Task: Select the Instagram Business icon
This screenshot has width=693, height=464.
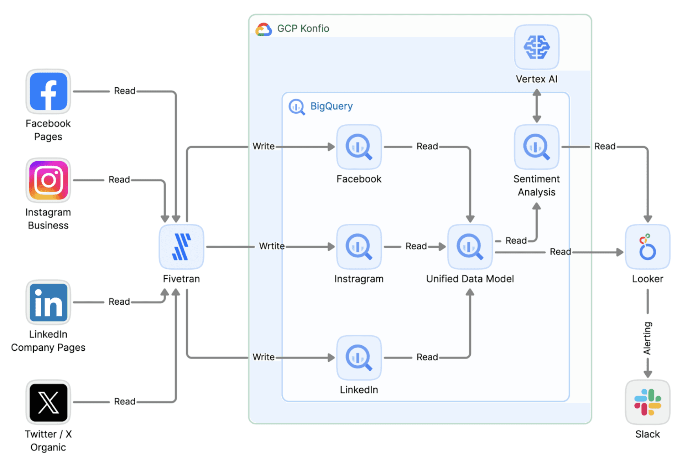Action: click(x=48, y=180)
